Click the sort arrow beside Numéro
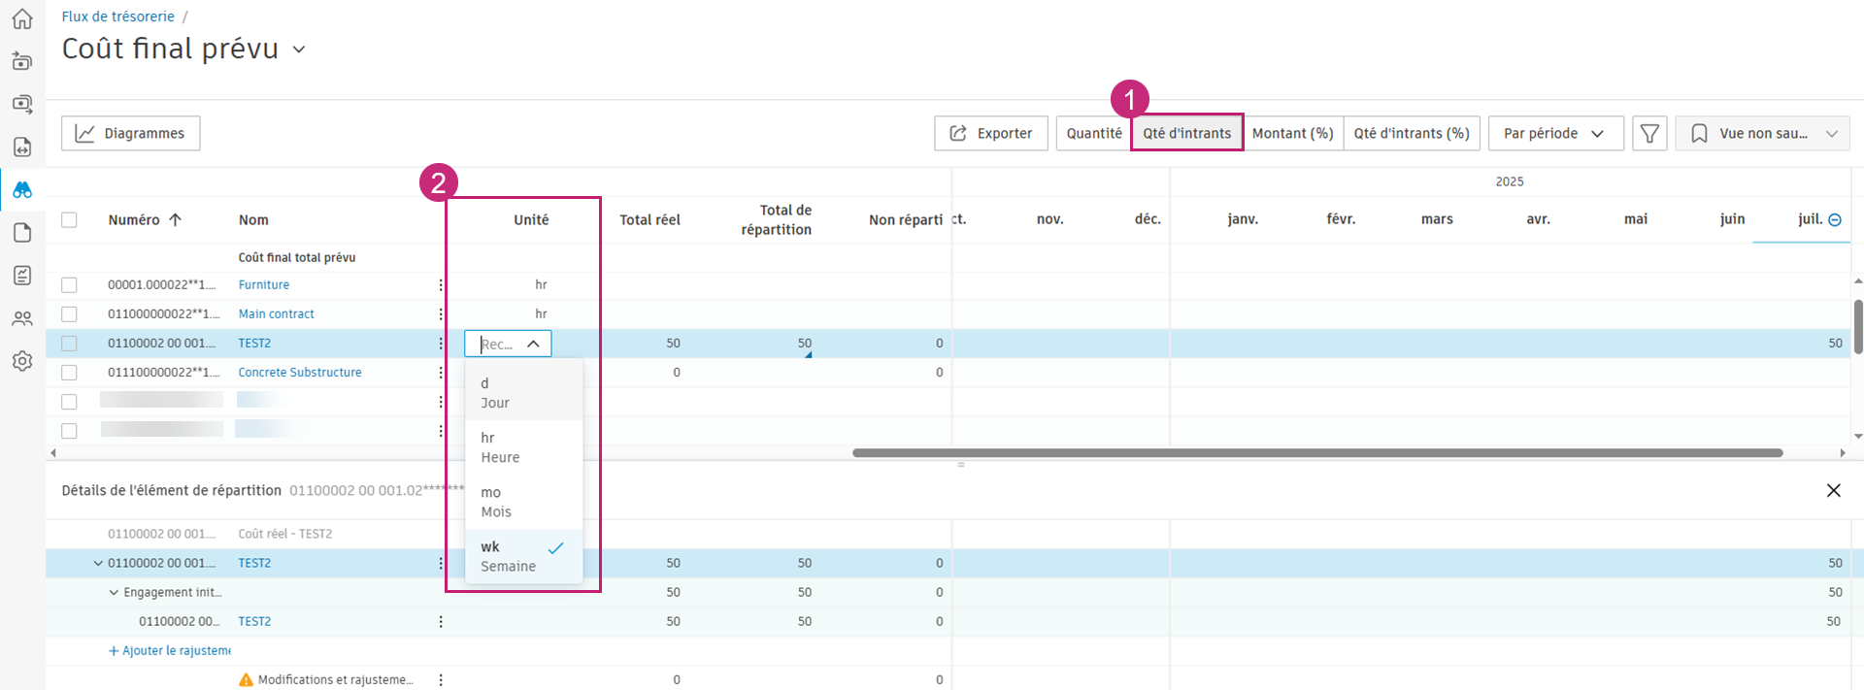This screenshot has height=690, width=1864. click(x=176, y=220)
